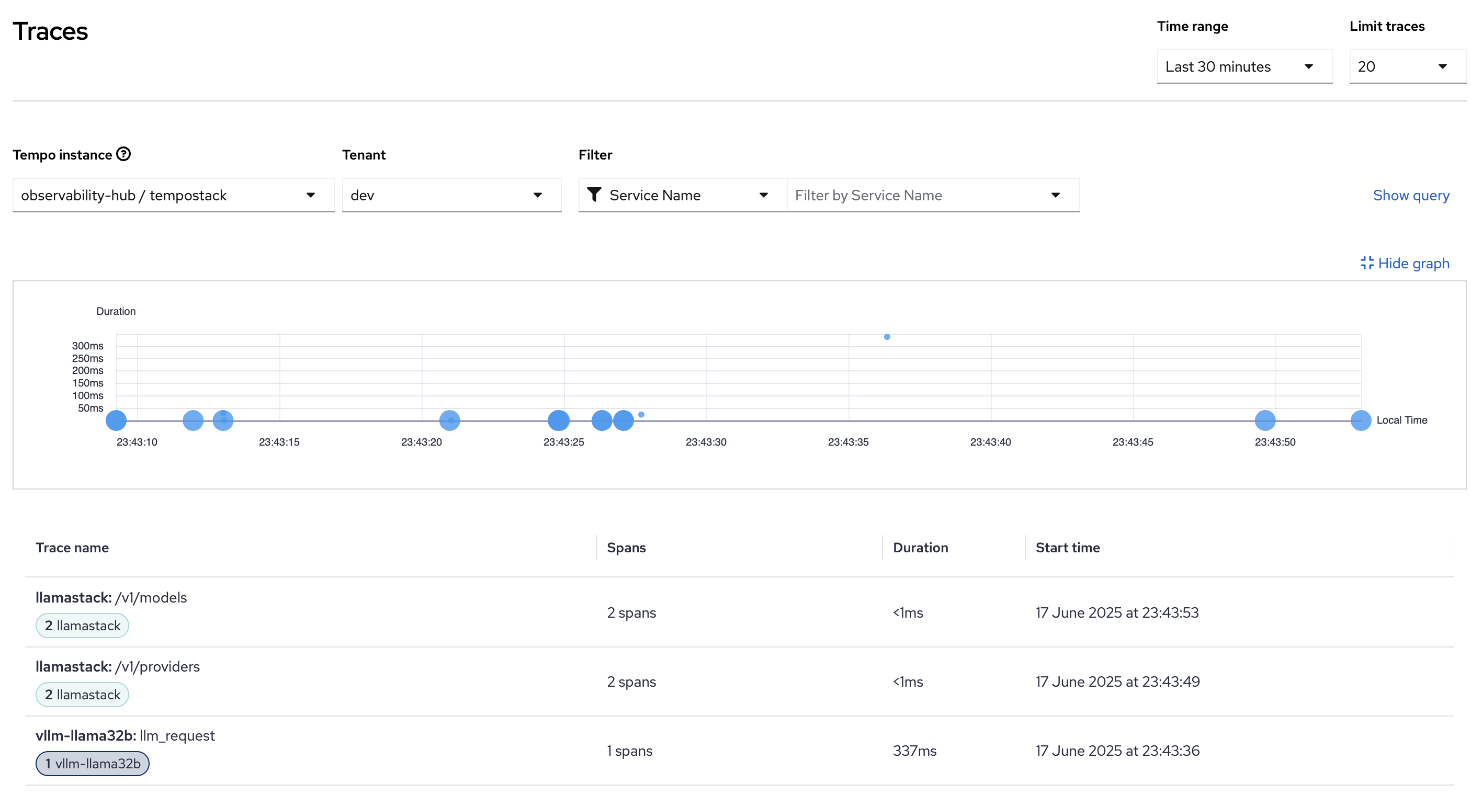This screenshot has width=1471, height=795.
Task: Open the vllm-llama32b llm_request trace
Action: [x=125, y=735]
